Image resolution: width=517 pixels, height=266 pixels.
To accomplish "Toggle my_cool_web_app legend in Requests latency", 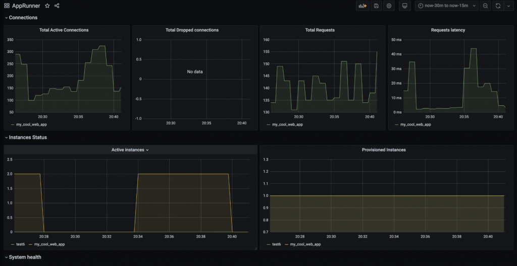I will coord(416,124).
